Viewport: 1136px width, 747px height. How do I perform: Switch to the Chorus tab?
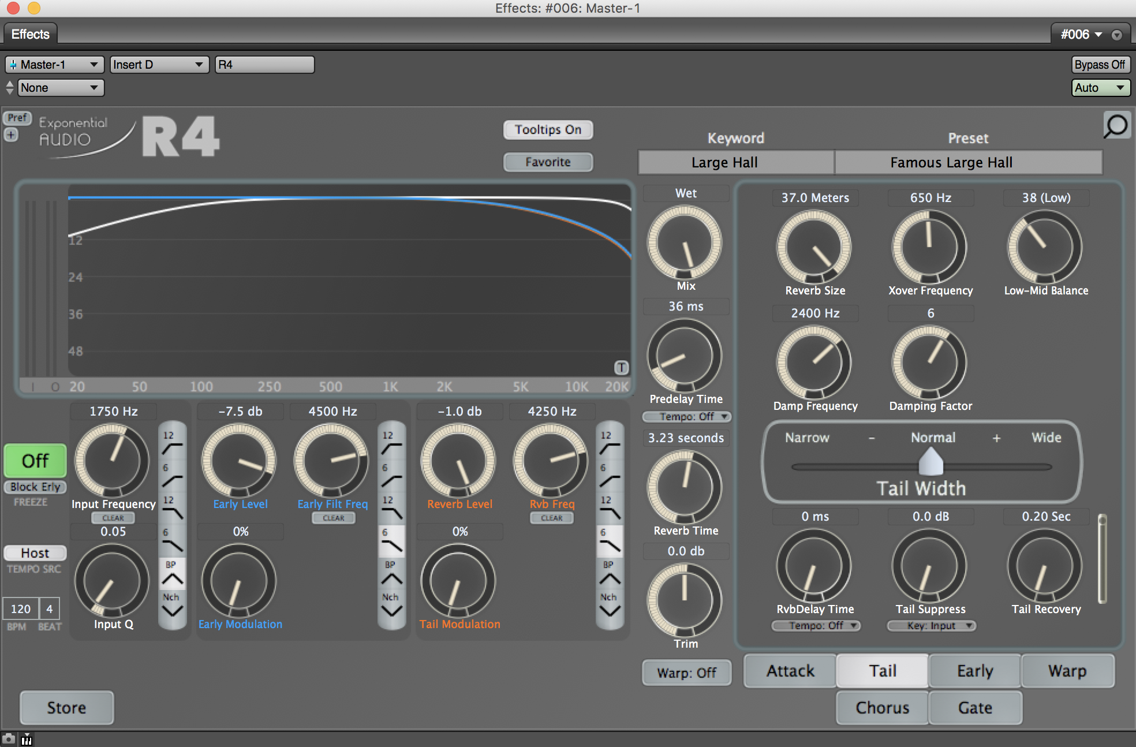point(883,708)
